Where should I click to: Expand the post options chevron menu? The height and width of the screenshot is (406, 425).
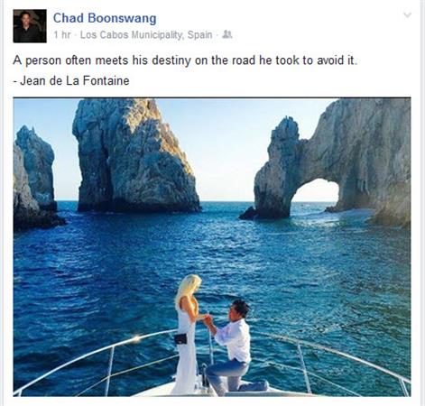407,14
